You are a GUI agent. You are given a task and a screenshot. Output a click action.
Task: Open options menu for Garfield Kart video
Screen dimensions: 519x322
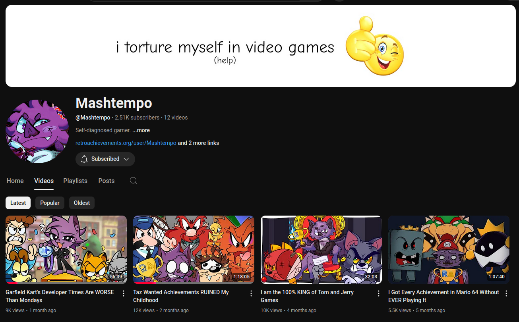pos(124,293)
